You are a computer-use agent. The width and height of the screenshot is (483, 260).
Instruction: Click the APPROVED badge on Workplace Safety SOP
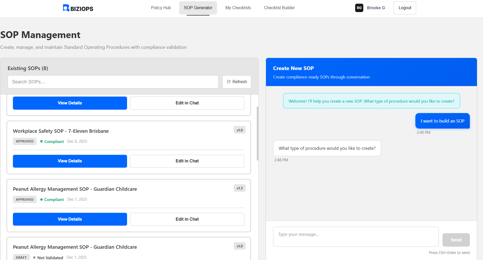(24, 141)
